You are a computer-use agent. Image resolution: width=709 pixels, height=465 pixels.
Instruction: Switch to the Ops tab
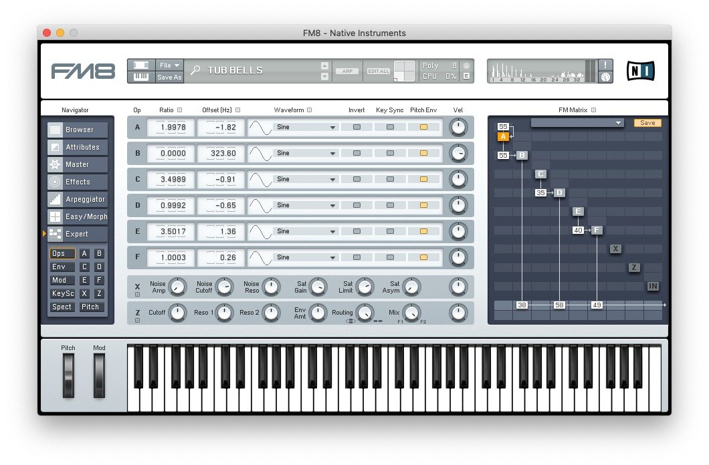pyautogui.click(x=62, y=254)
